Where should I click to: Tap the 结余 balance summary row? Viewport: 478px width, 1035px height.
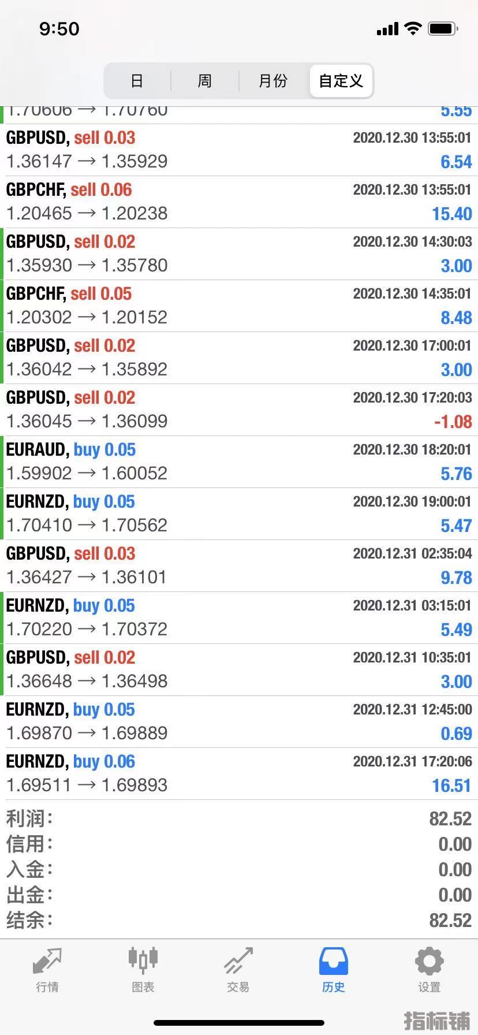coord(239,920)
